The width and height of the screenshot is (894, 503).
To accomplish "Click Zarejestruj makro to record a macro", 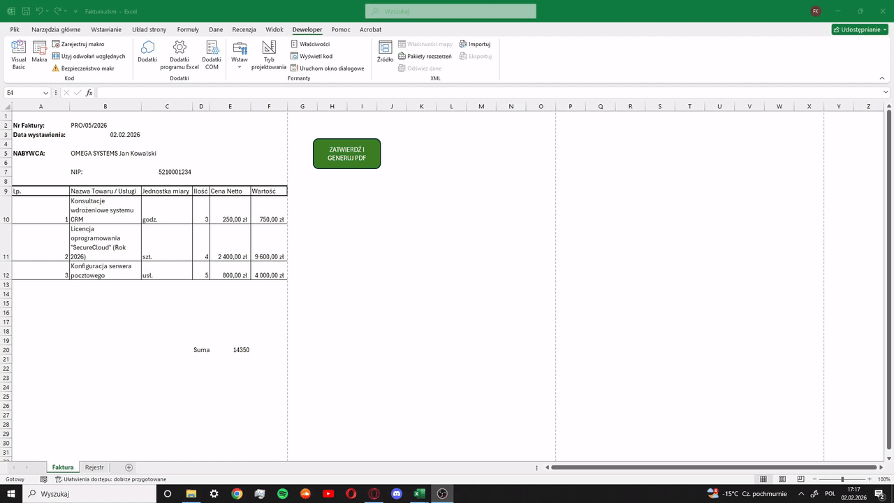I will (78, 44).
